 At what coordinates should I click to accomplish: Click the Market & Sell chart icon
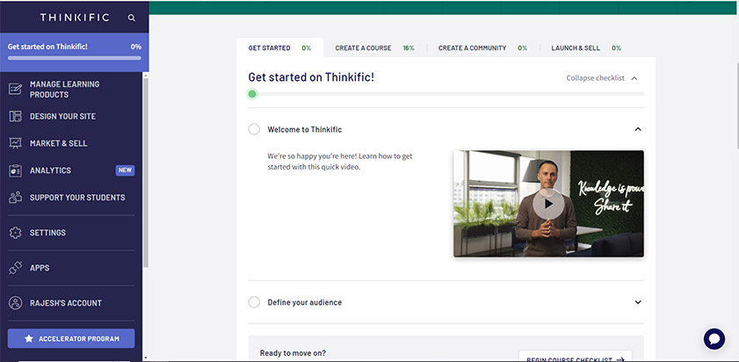pyautogui.click(x=15, y=143)
